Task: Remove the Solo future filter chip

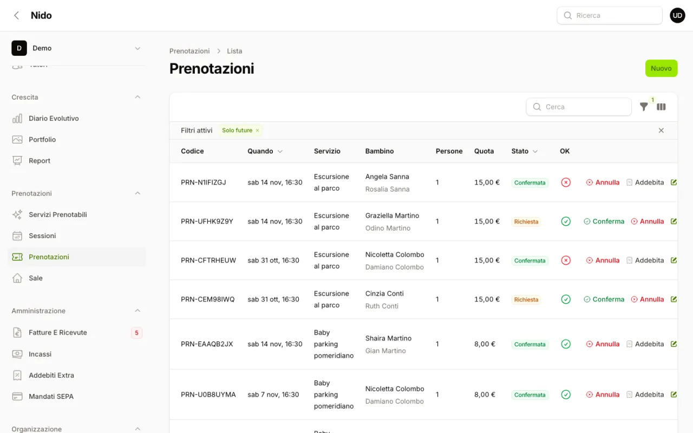Action: pyautogui.click(x=257, y=130)
